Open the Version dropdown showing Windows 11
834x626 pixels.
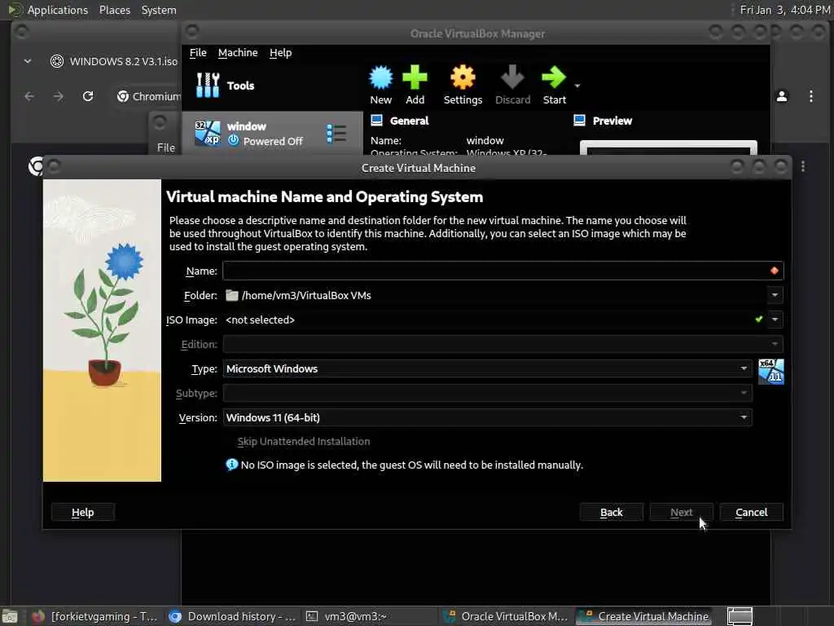pos(487,418)
